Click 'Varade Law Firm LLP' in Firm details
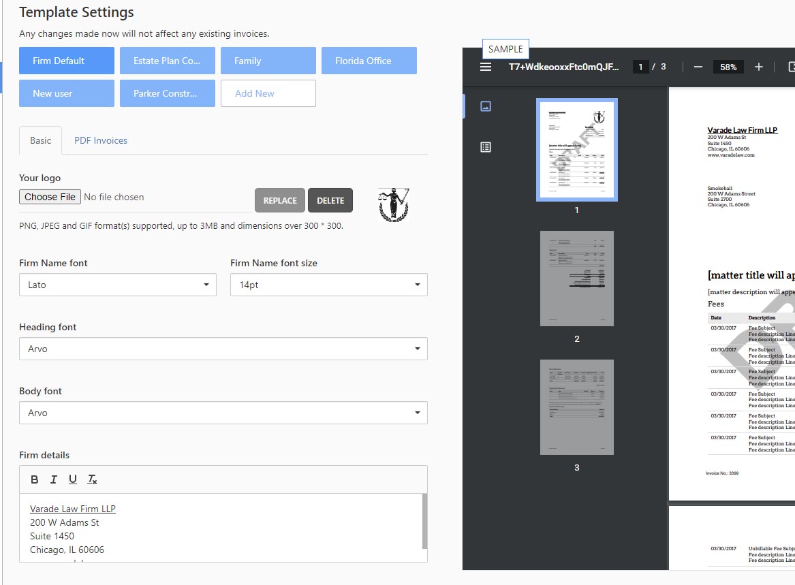 tap(72, 509)
